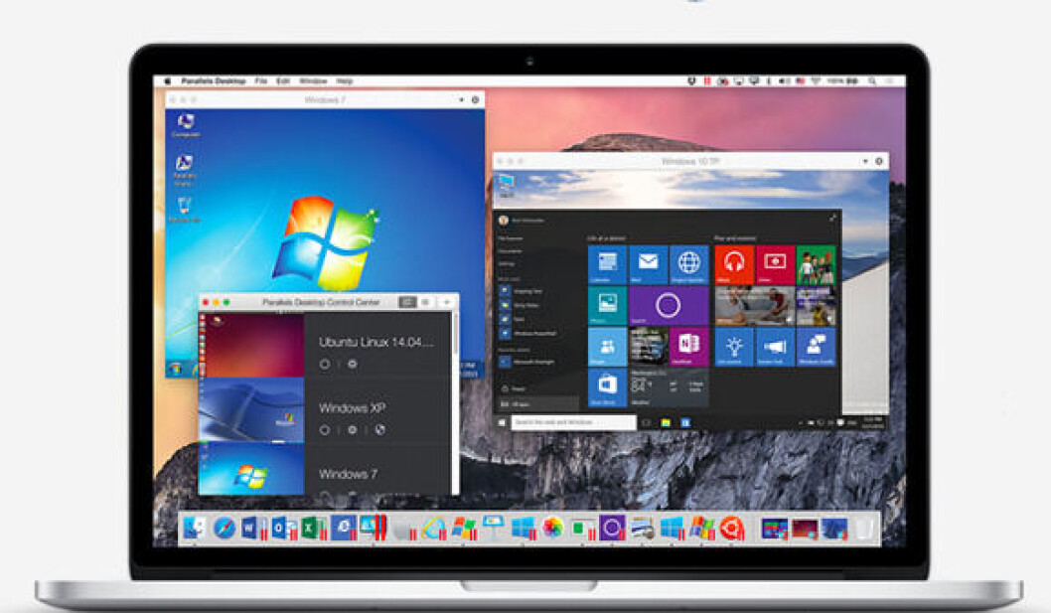Add a new virtual machine with plus button
This screenshot has height=613, width=1051.
pyautogui.click(x=446, y=302)
